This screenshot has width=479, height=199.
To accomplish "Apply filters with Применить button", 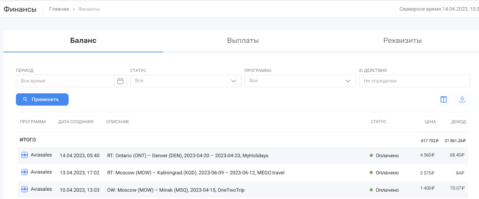I will 42,99.
